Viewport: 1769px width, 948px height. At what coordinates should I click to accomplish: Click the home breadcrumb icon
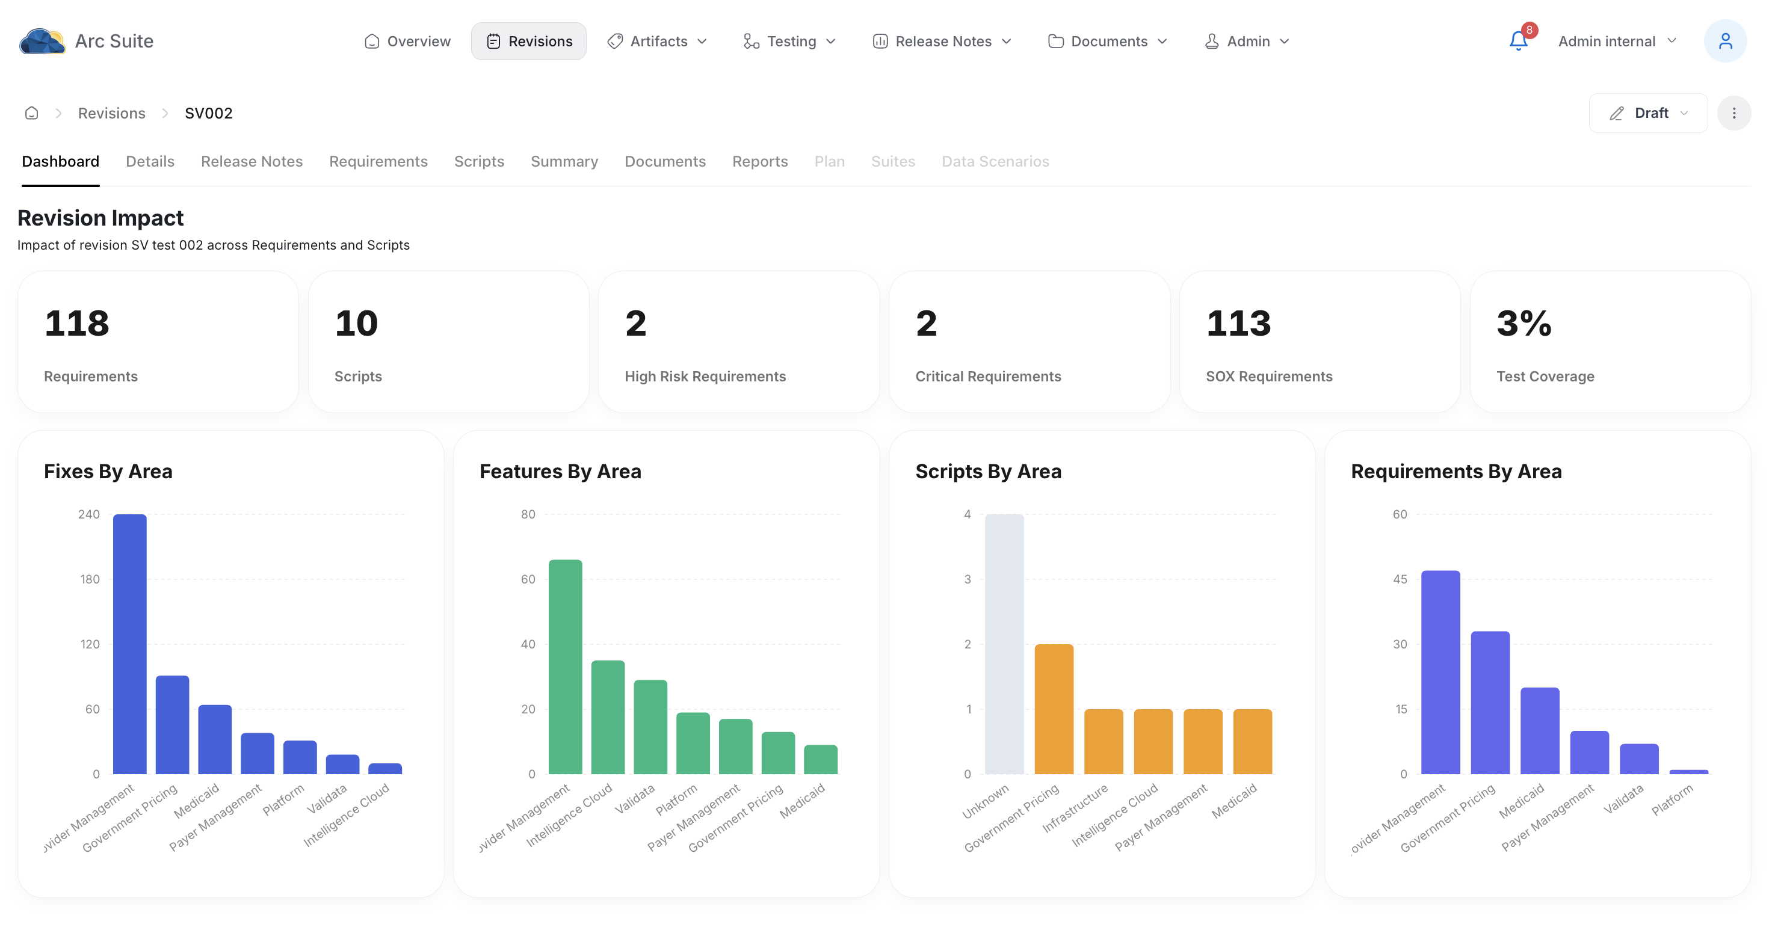click(x=31, y=113)
